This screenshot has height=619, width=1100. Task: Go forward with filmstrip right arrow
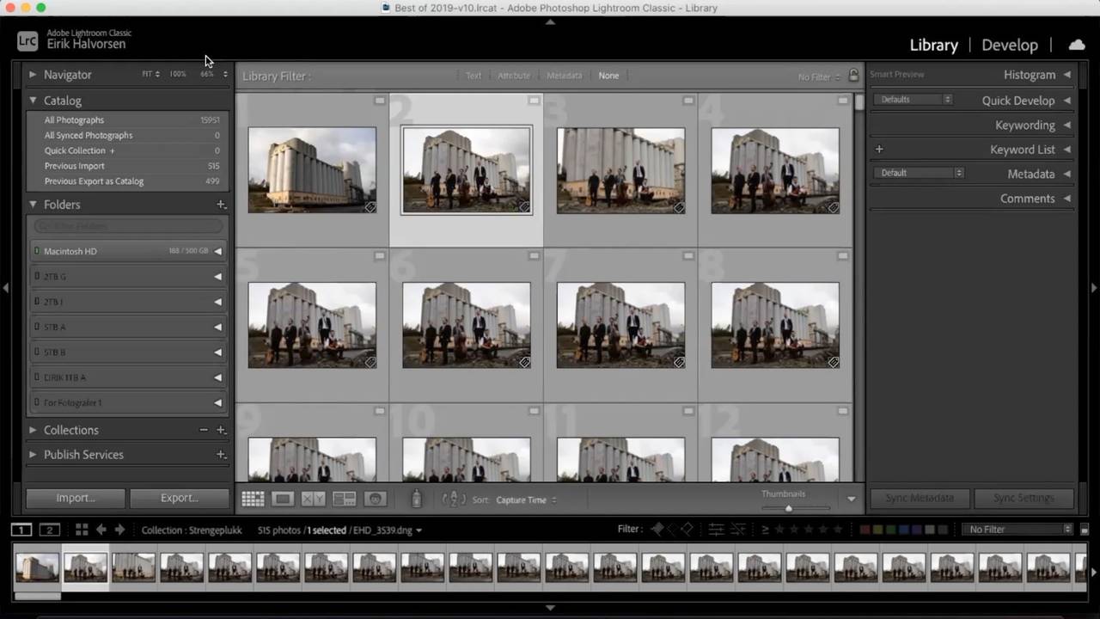(119, 530)
